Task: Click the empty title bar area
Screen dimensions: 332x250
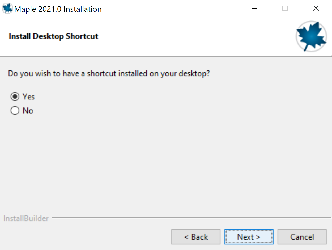Action: point(173,9)
